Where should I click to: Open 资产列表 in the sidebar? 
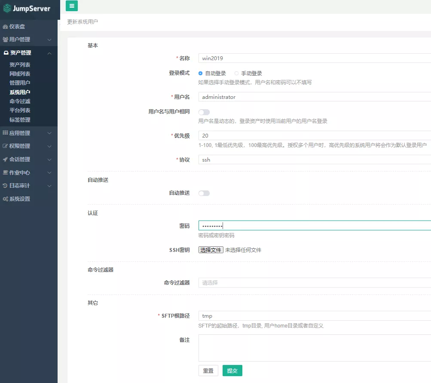pyautogui.click(x=20, y=64)
